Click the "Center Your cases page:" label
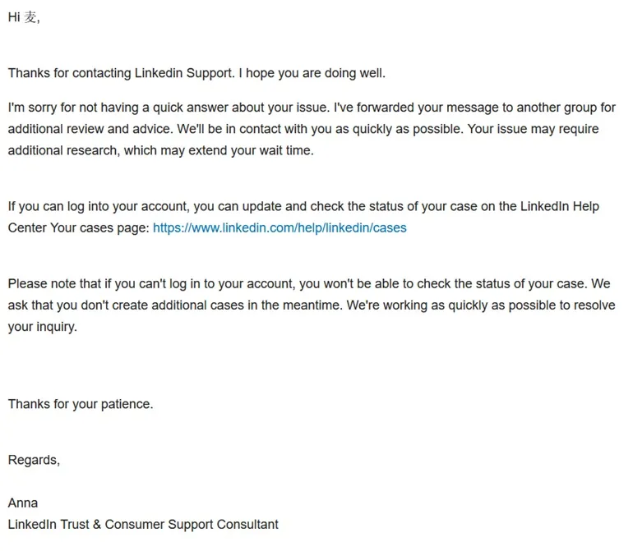The width and height of the screenshot is (633, 551). [x=79, y=228]
